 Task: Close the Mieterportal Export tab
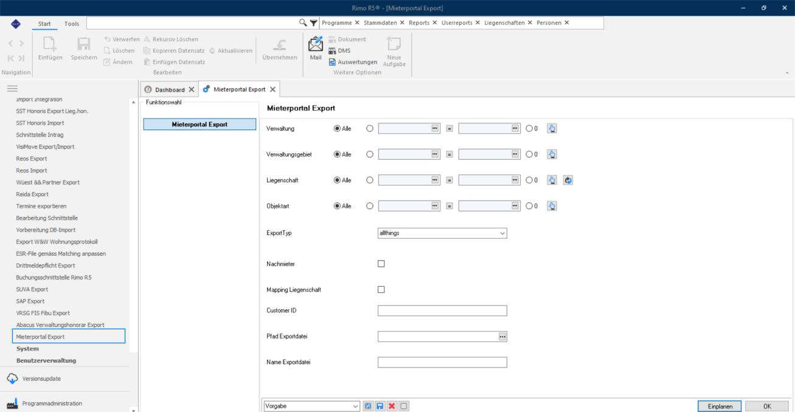(x=273, y=89)
